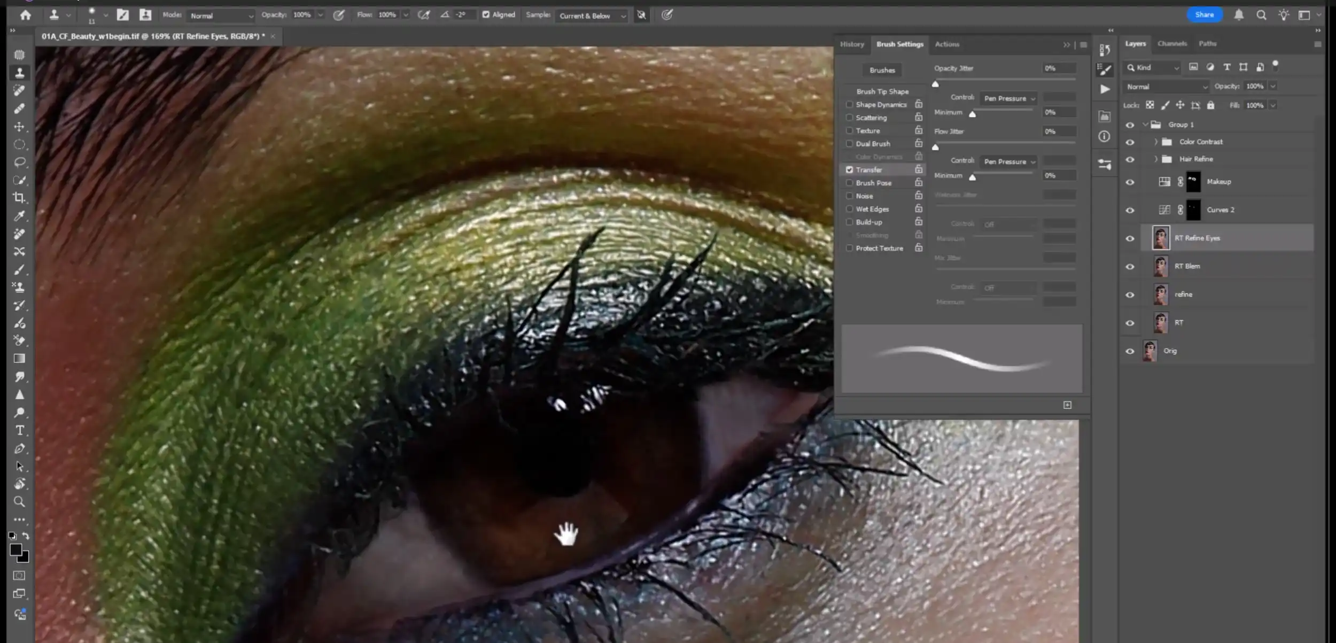
Task: Open the Discover lightbulb icon
Action: [1284, 15]
